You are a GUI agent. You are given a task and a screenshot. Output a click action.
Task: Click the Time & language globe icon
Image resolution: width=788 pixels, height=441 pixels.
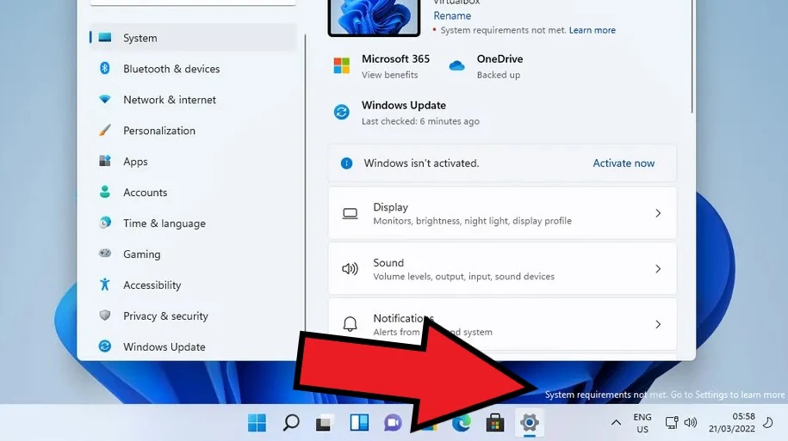[x=104, y=223]
